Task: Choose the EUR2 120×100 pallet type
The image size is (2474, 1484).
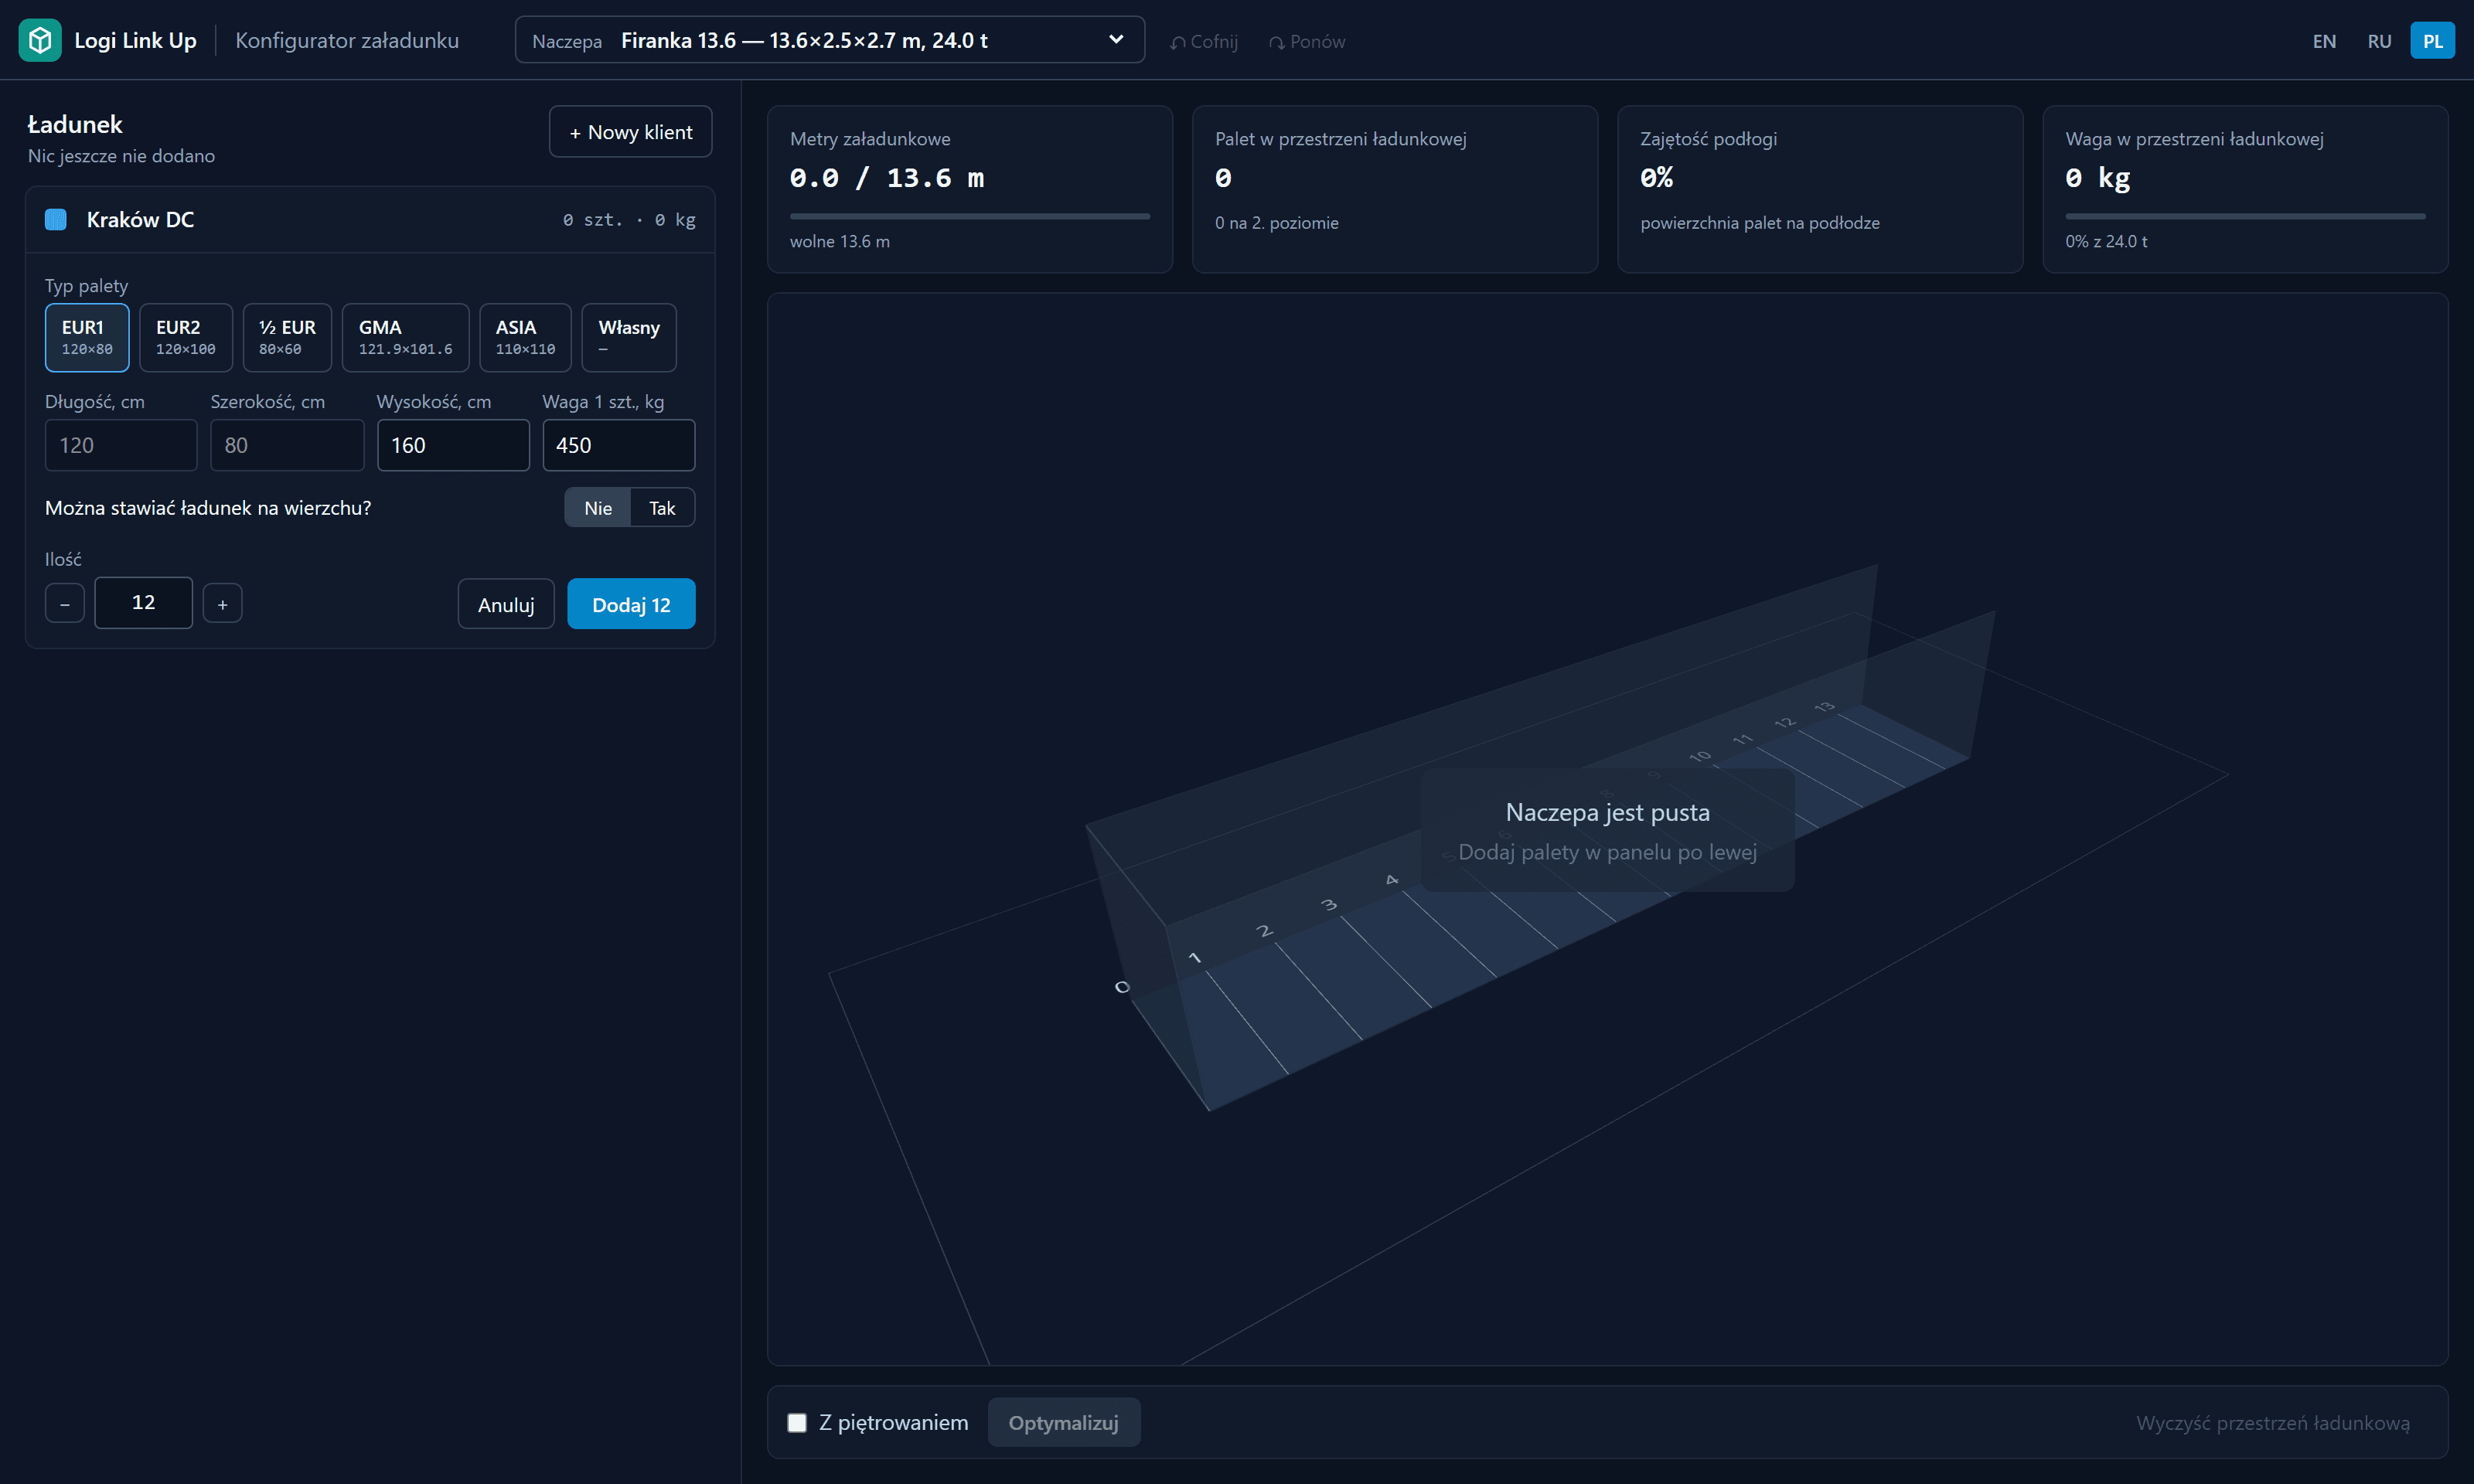Action: pyautogui.click(x=186, y=338)
